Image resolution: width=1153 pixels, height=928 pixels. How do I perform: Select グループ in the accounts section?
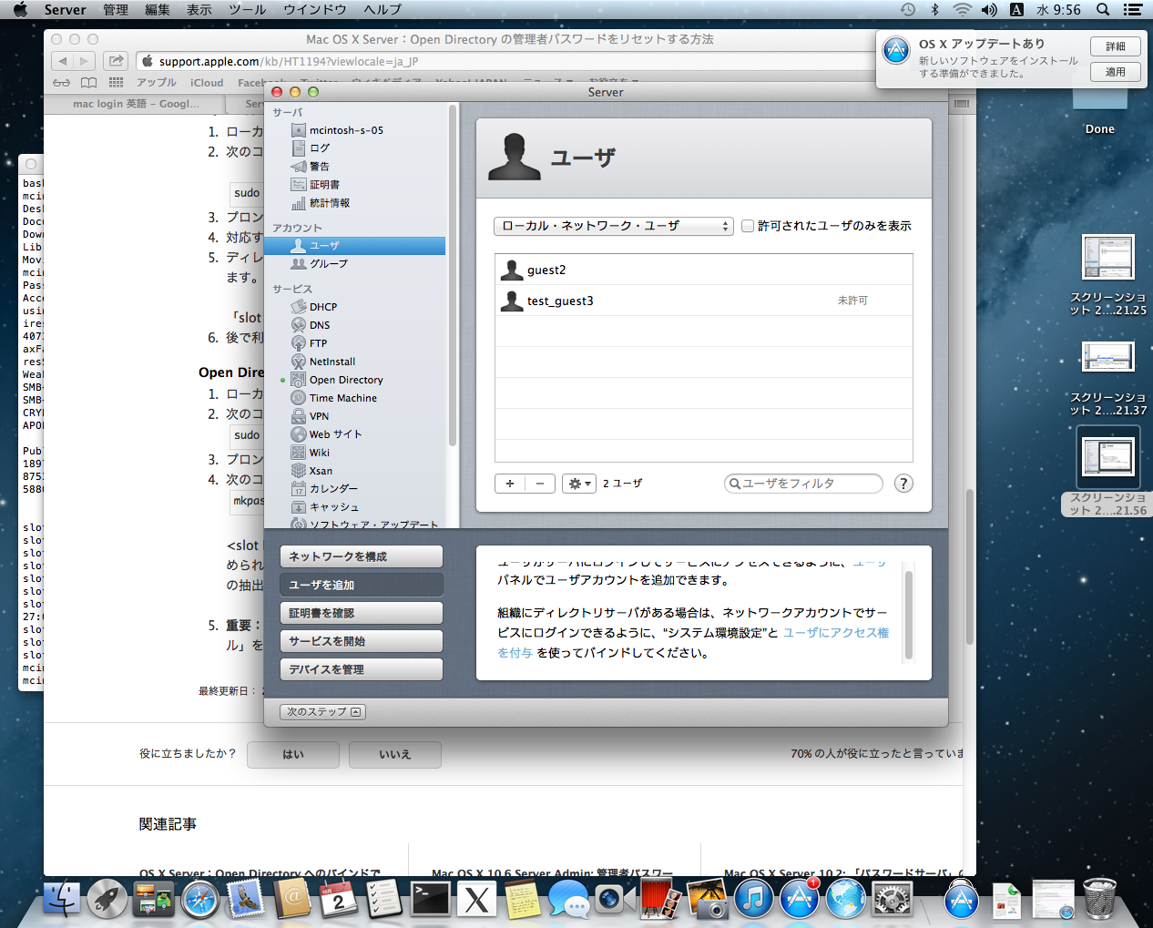[x=319, y=263]
